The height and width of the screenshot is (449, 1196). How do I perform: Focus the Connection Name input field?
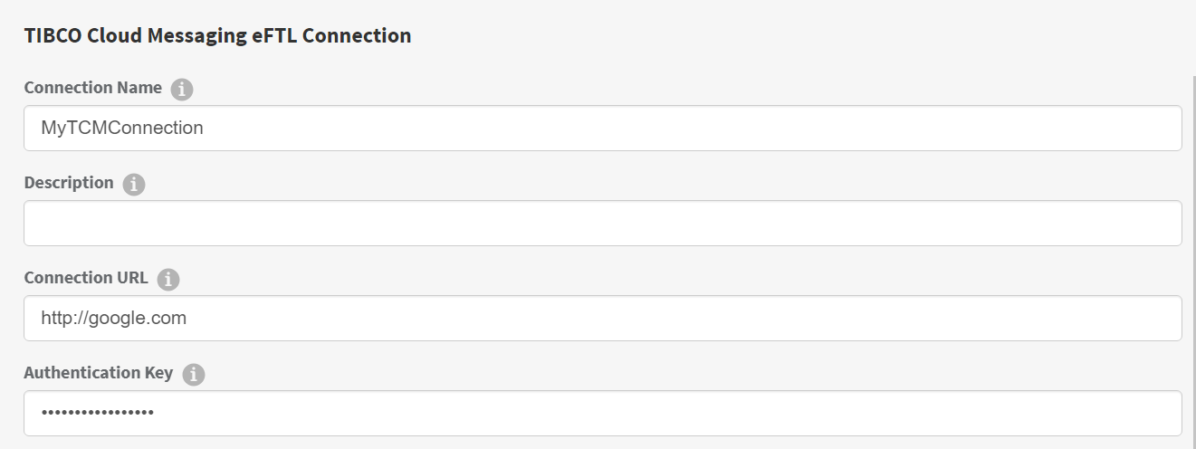(x=602, y=128)
